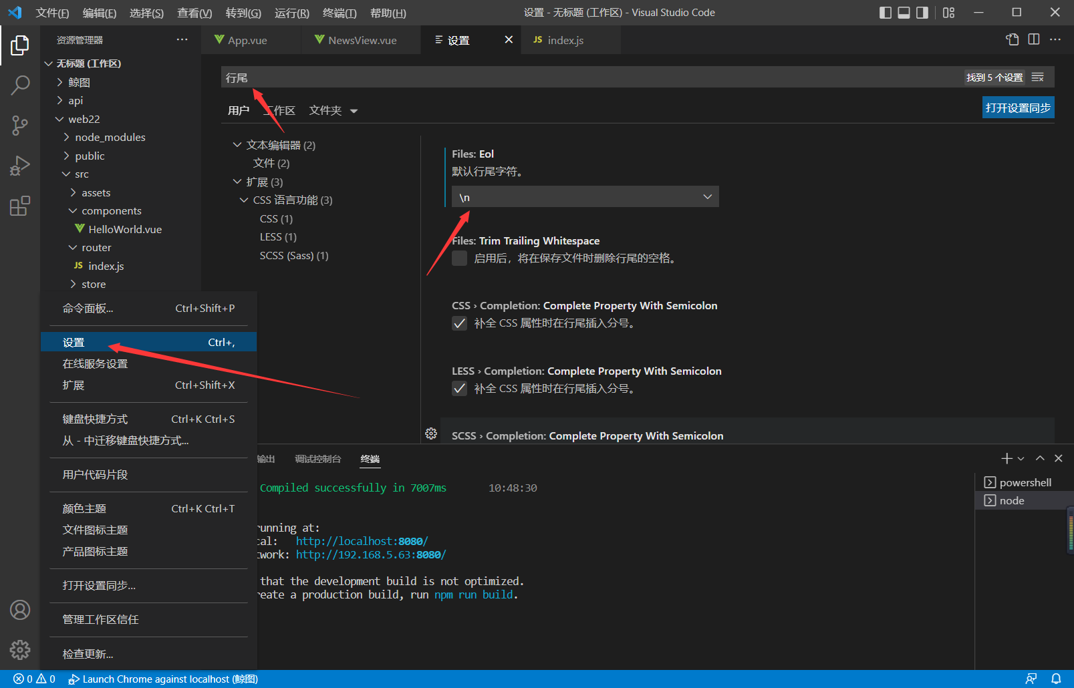Image resolution: width=1074 pixels, height=688 pixels.
Task: Split the editor right
Action: [x=1034, y=39]
